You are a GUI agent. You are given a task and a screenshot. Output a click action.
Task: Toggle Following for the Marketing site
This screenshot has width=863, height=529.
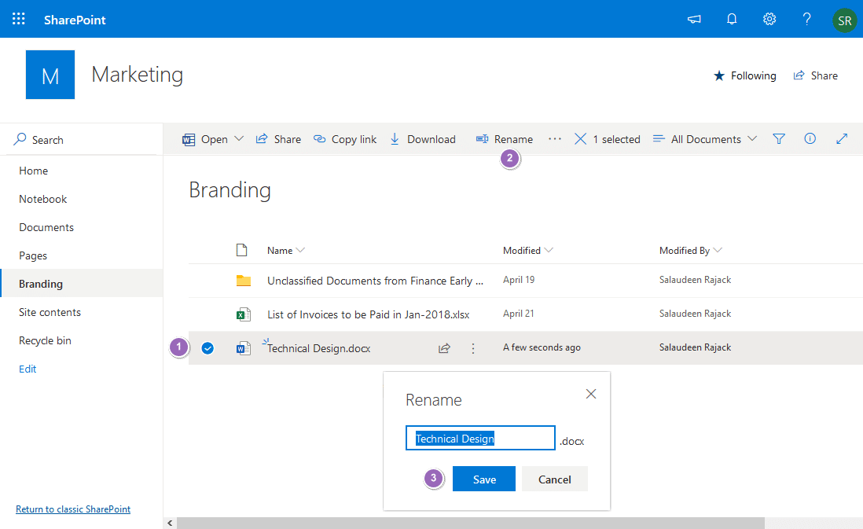click(744, 75)
